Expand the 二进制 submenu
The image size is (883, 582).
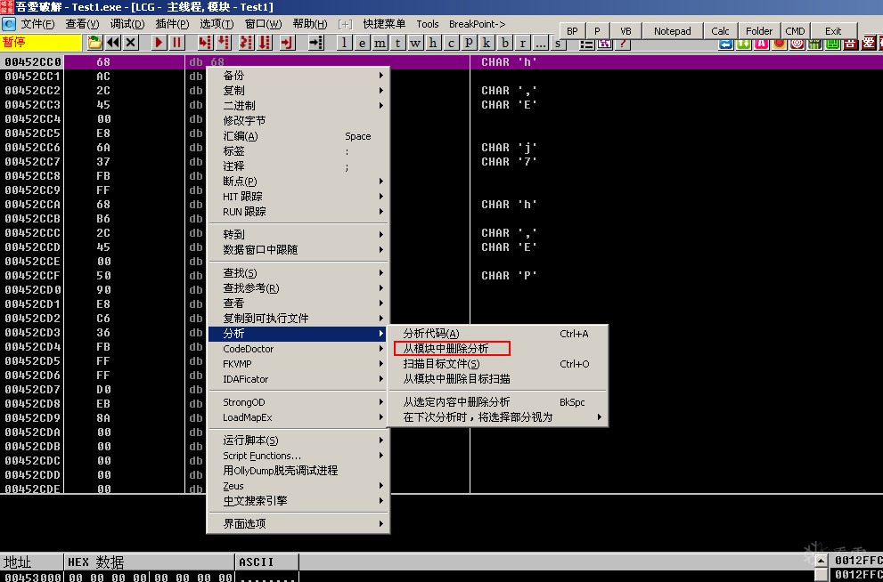tap(298, 106)
